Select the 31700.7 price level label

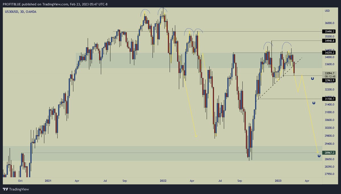pos(328,99)
